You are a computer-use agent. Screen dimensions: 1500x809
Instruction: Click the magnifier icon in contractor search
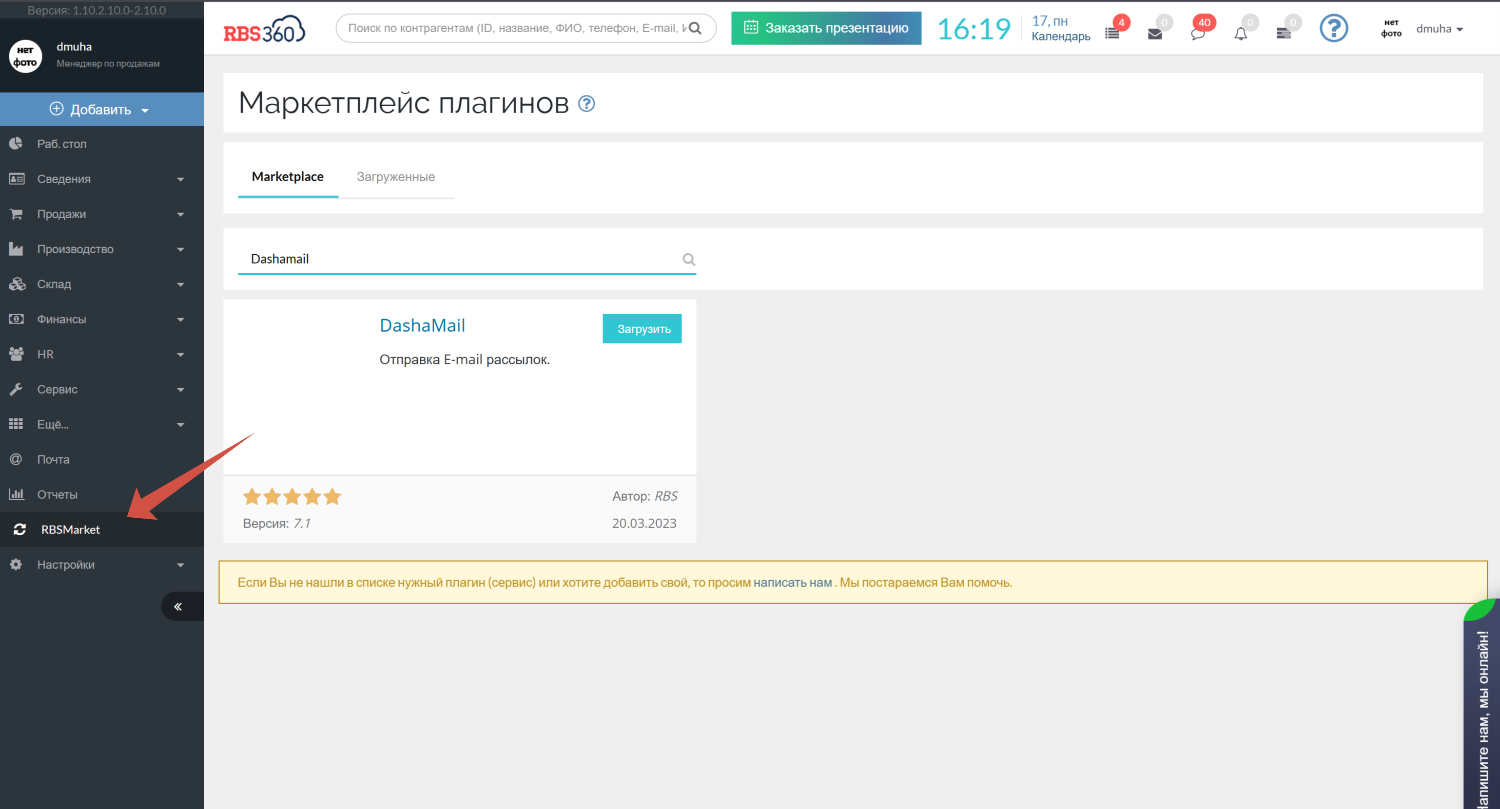pyautogui.click(x=695, y=28)
